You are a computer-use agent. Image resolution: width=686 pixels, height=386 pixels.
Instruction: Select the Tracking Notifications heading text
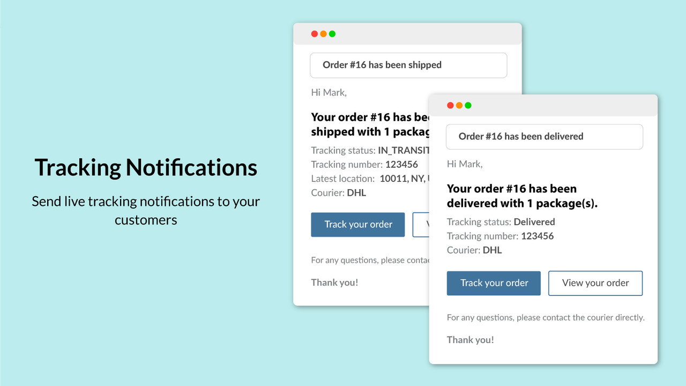[x=146, y=167]
